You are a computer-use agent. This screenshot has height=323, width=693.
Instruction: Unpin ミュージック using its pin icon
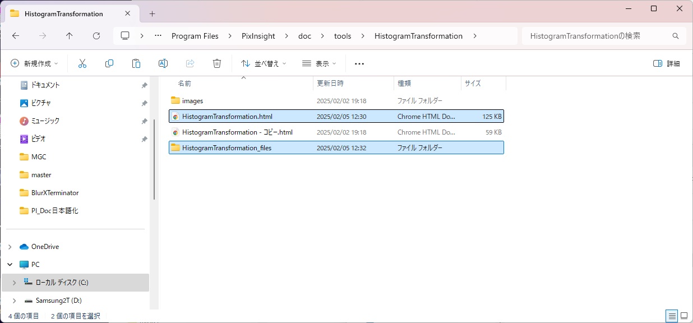(x=144, y=121)
